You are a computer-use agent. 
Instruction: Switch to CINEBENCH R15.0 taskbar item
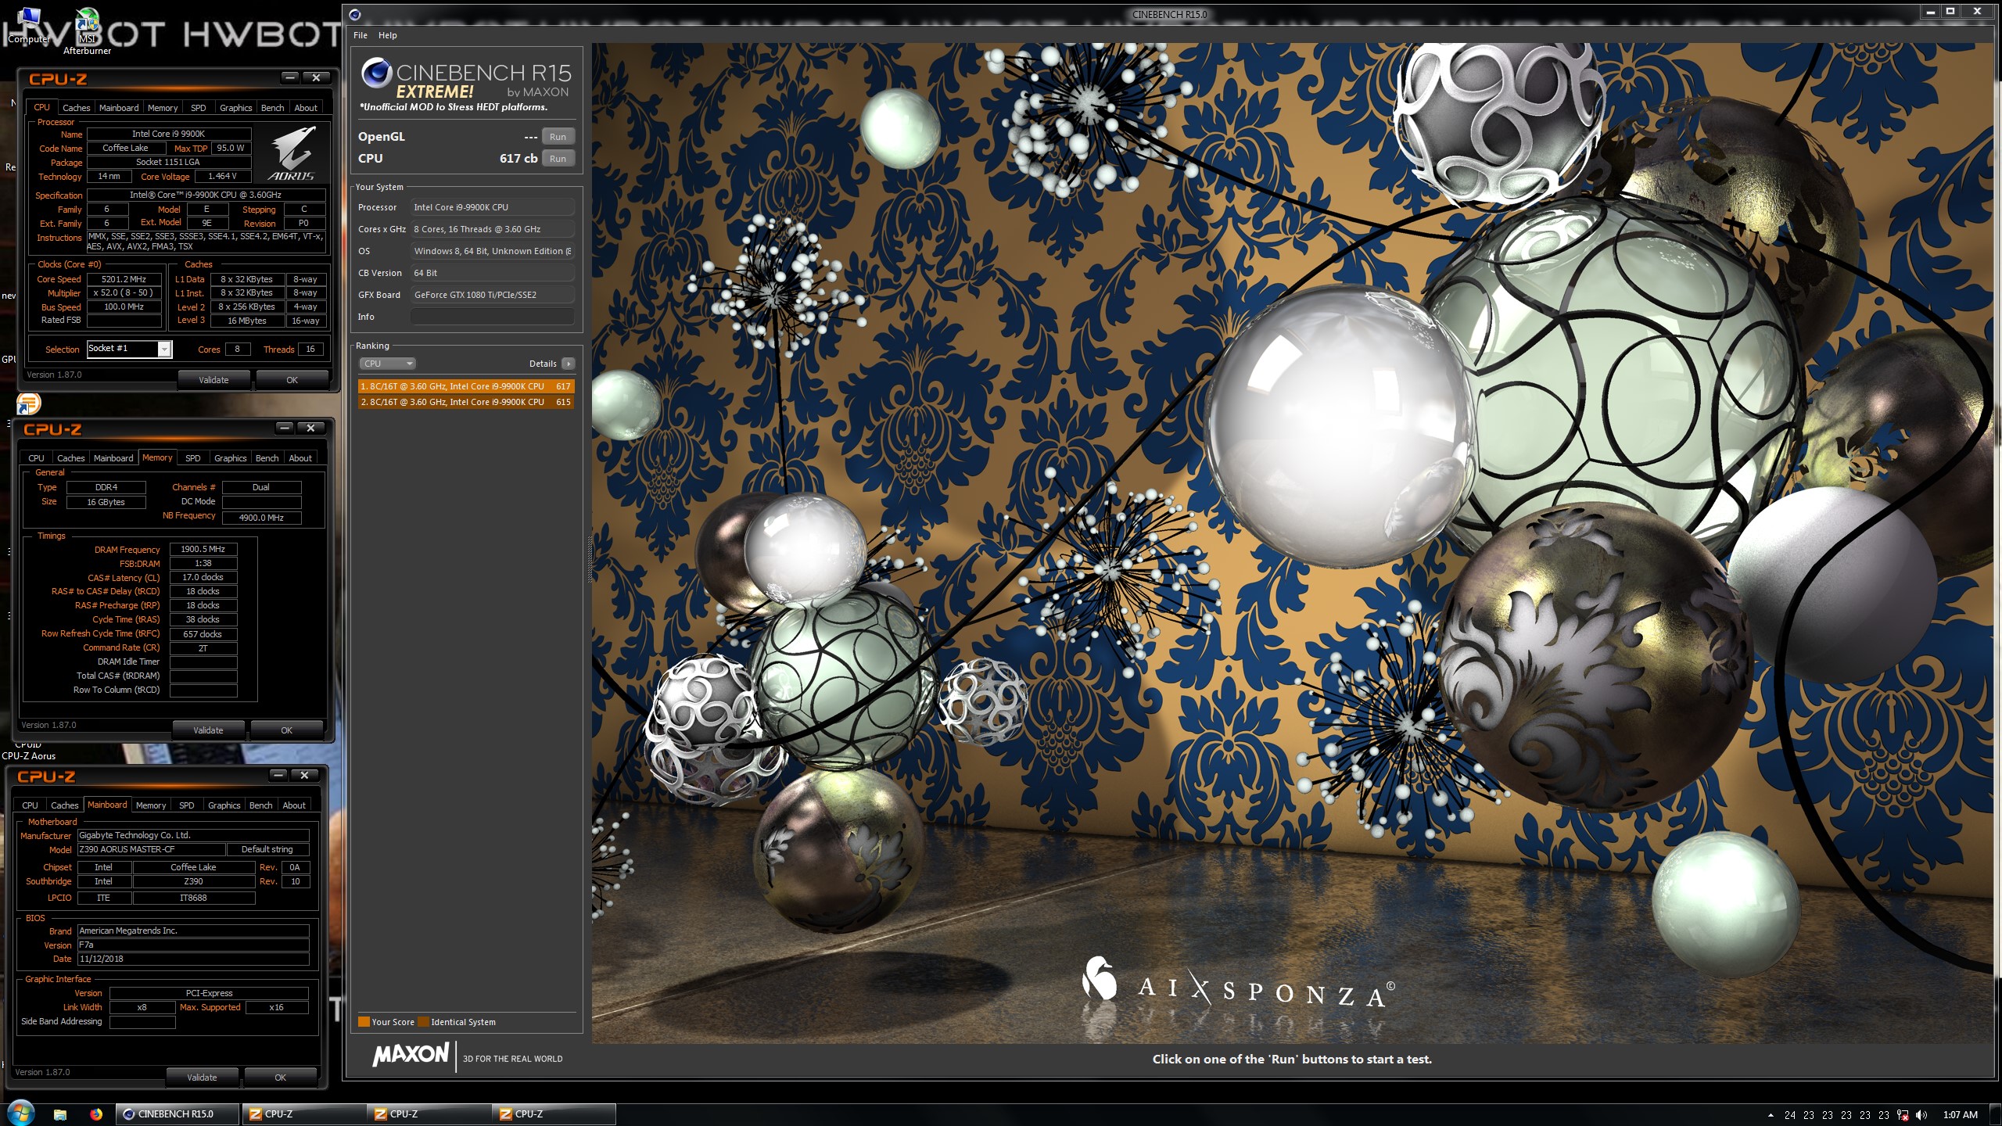click(178, 1114)
